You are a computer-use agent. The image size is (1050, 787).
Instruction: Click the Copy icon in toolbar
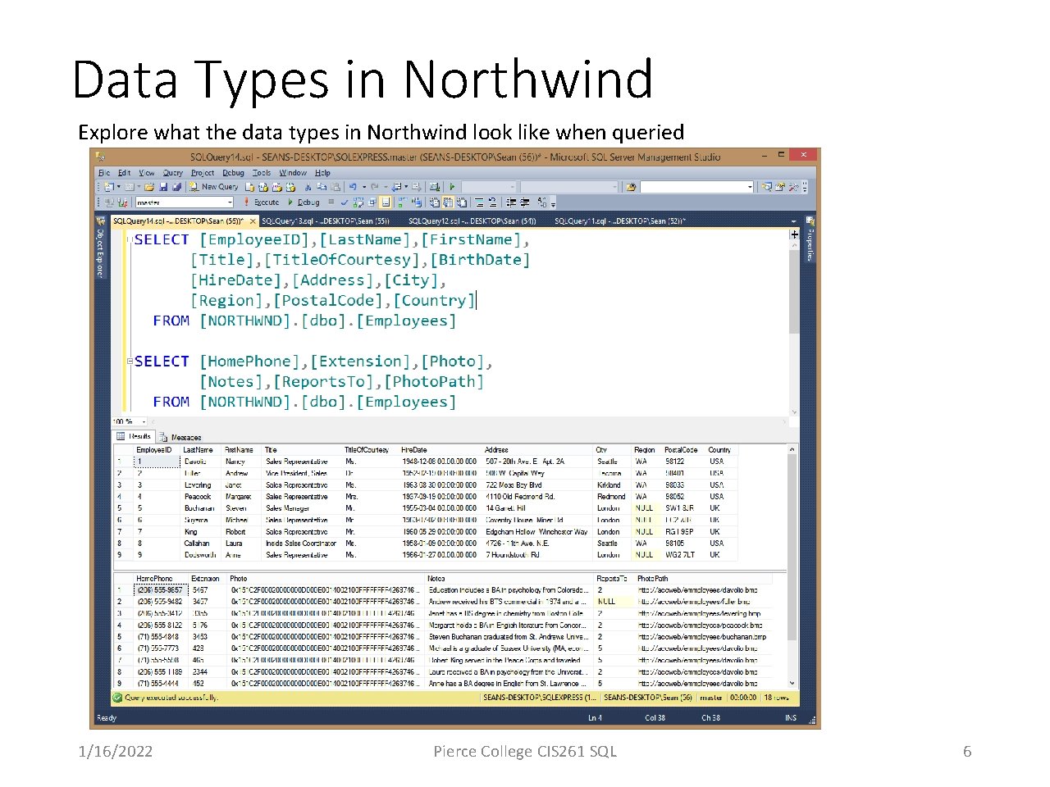pos(322,187)
